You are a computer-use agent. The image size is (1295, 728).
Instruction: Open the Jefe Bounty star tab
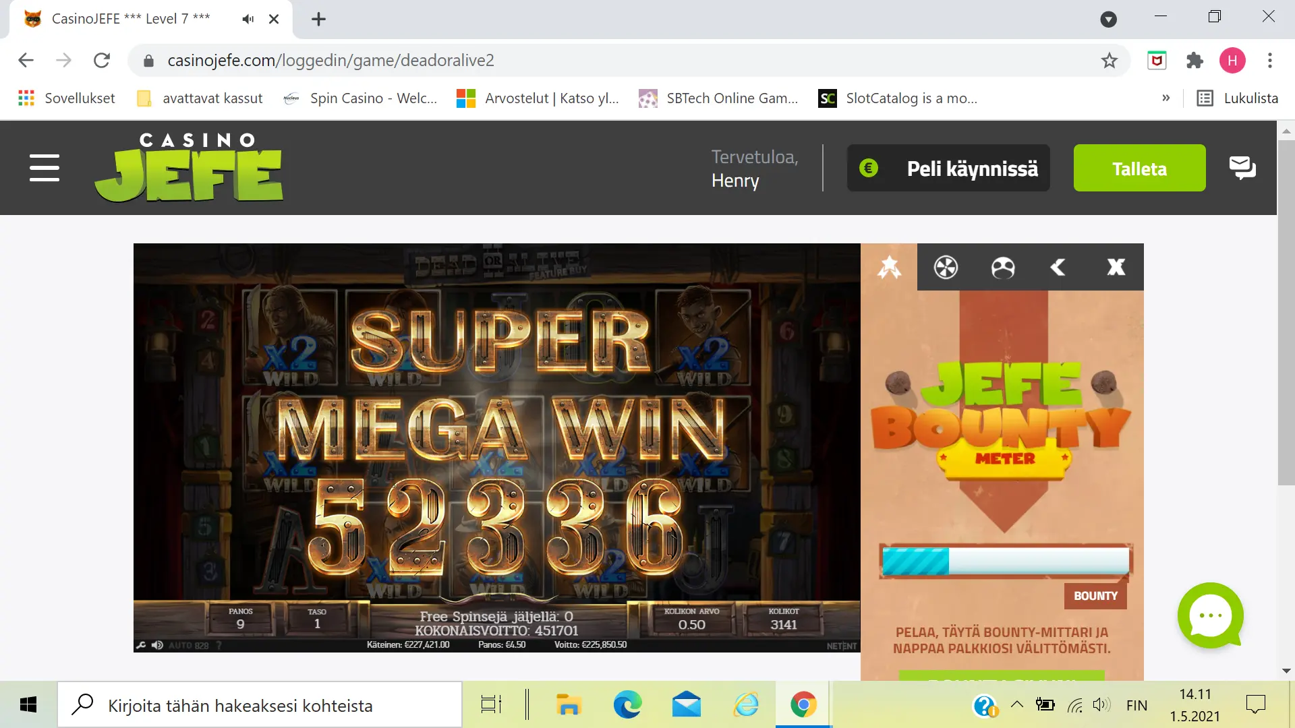pos(889,267)
